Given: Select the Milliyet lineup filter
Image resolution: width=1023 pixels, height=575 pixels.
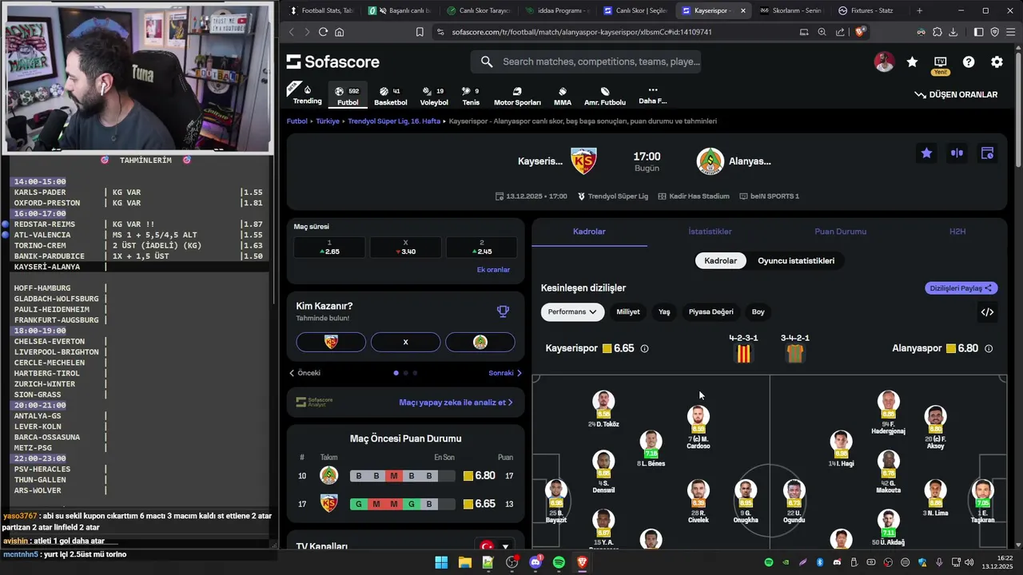Looking at the screenshot, I should [x=628, y=311].
